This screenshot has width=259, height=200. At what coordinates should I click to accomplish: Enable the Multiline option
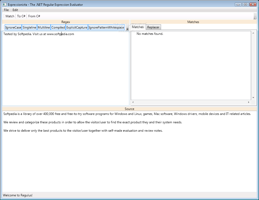(x=44, y=27)
